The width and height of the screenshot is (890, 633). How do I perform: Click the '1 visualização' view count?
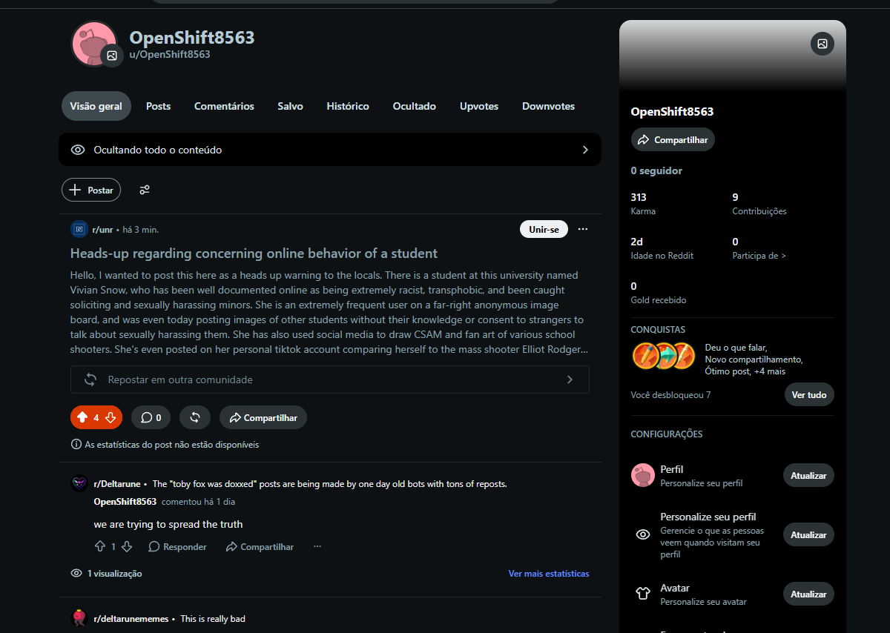[114, 573]
